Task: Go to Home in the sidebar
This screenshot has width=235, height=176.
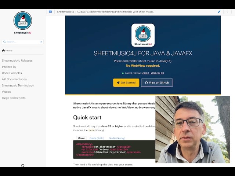Action: tap(7, 51)
